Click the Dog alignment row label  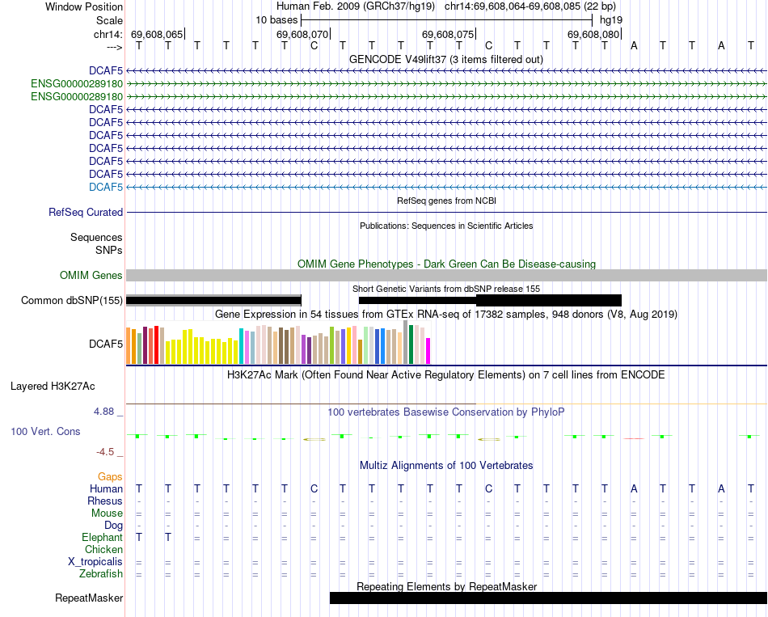point(113,526)
